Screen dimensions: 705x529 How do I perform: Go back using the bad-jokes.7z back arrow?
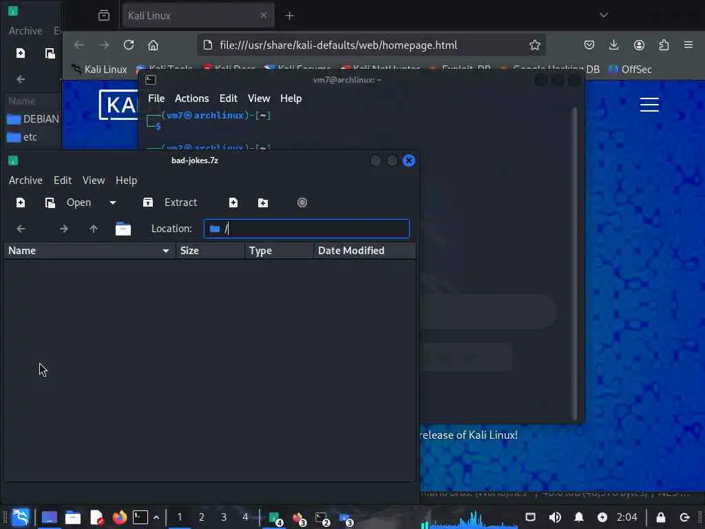click(x=21, y=229)
